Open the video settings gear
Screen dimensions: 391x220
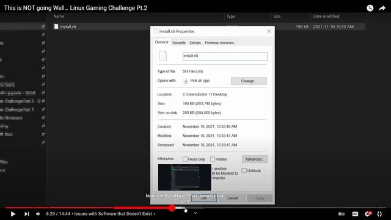tap(368, 214)
